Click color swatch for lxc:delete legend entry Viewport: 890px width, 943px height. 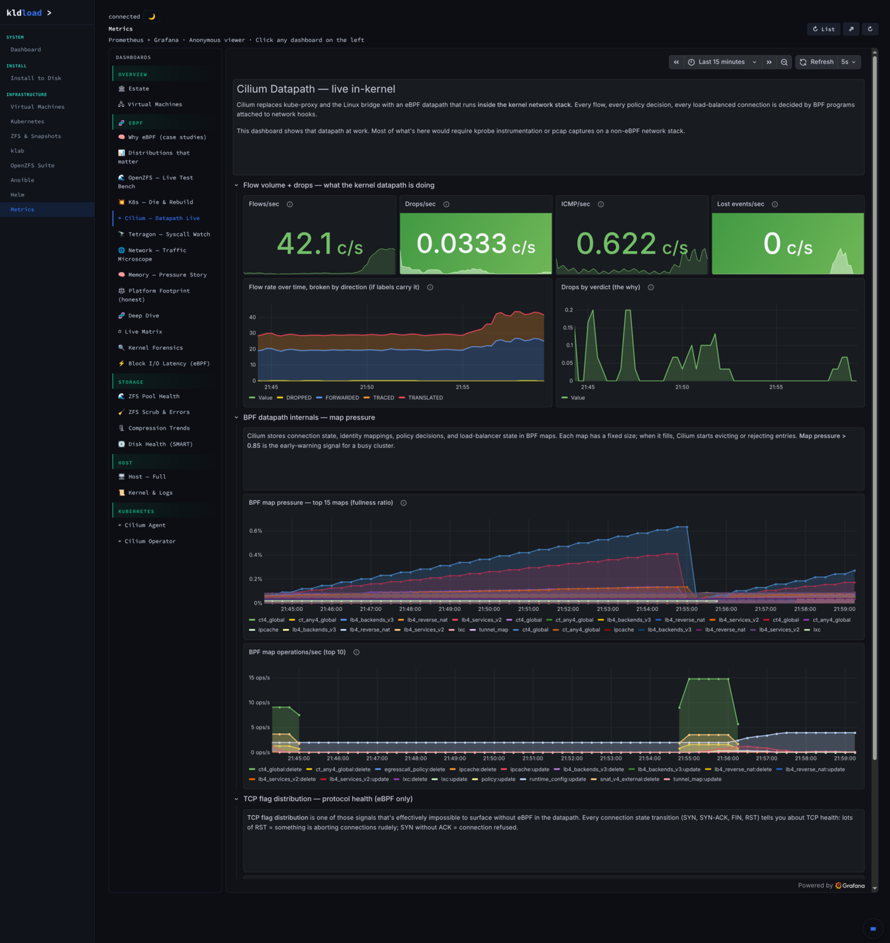click(397, 780)
